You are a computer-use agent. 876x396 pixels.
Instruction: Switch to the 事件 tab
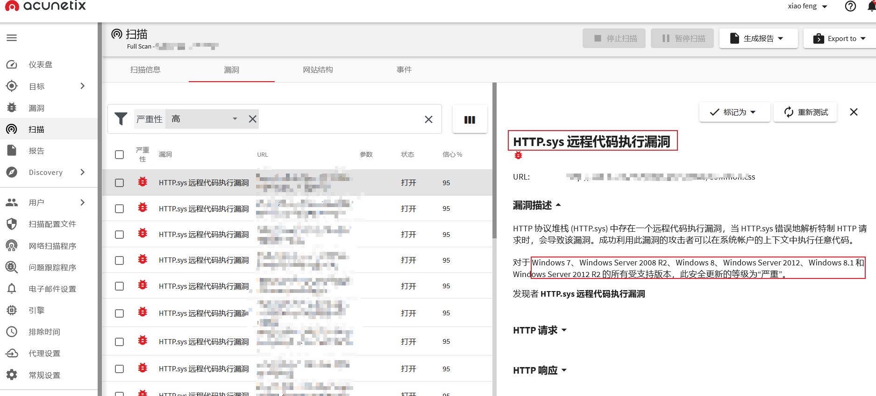pos(404,69)
